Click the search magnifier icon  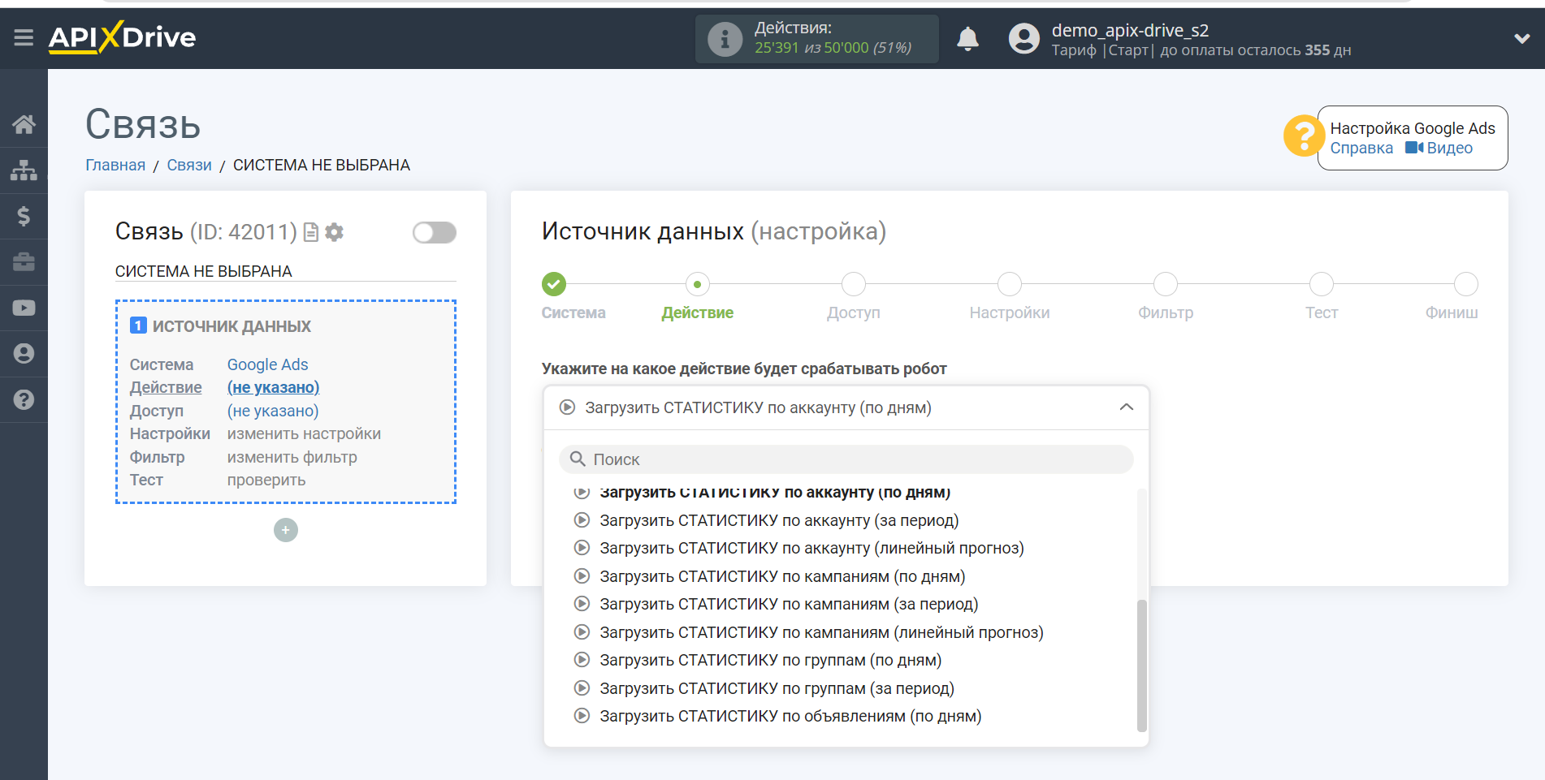click(578, 459)
